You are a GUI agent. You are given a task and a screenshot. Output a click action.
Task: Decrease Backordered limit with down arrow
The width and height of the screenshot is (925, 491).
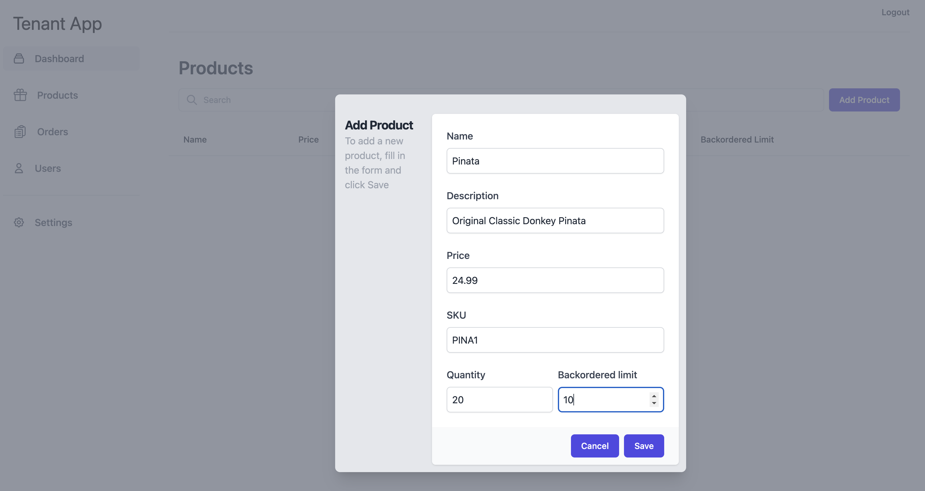click(x=654, y=403)
